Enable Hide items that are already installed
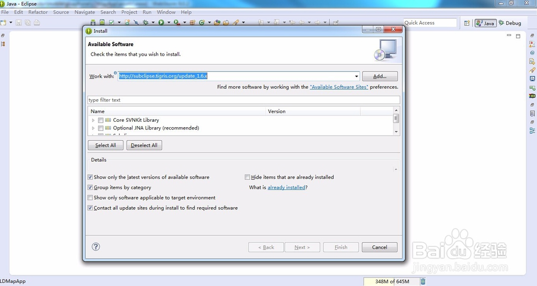 [247, 177]
